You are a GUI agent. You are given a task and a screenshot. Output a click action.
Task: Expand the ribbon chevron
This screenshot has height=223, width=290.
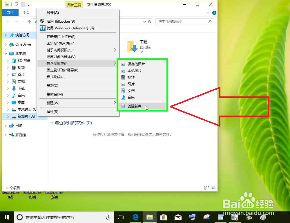point(208,13)
